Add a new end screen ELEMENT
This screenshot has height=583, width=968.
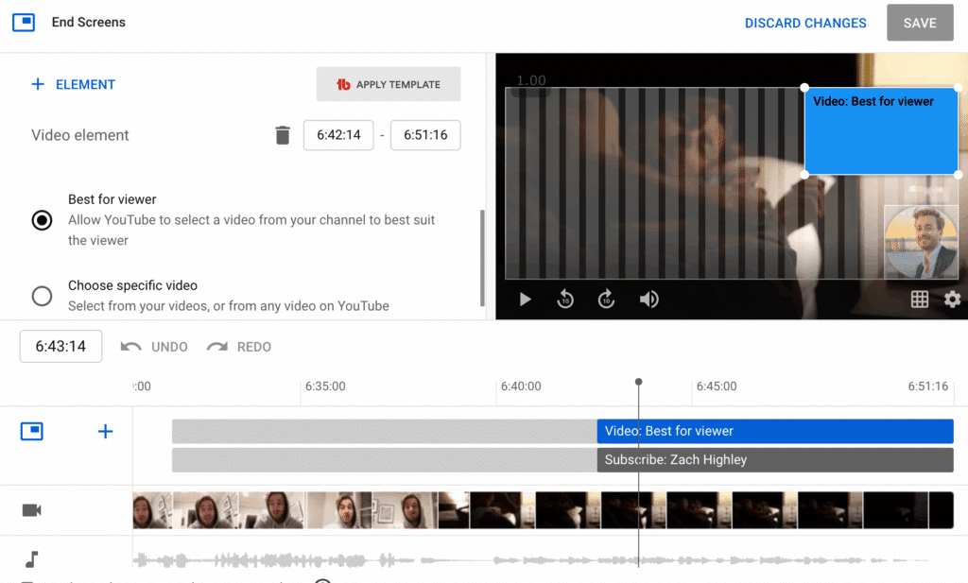point(74,84)
